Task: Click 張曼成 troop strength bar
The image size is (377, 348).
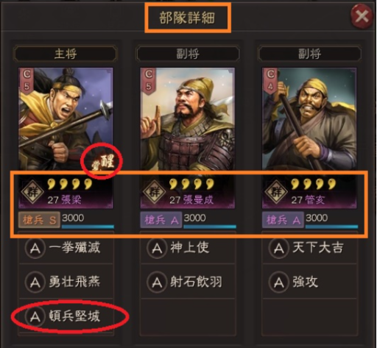Action: tap(210, 227)
